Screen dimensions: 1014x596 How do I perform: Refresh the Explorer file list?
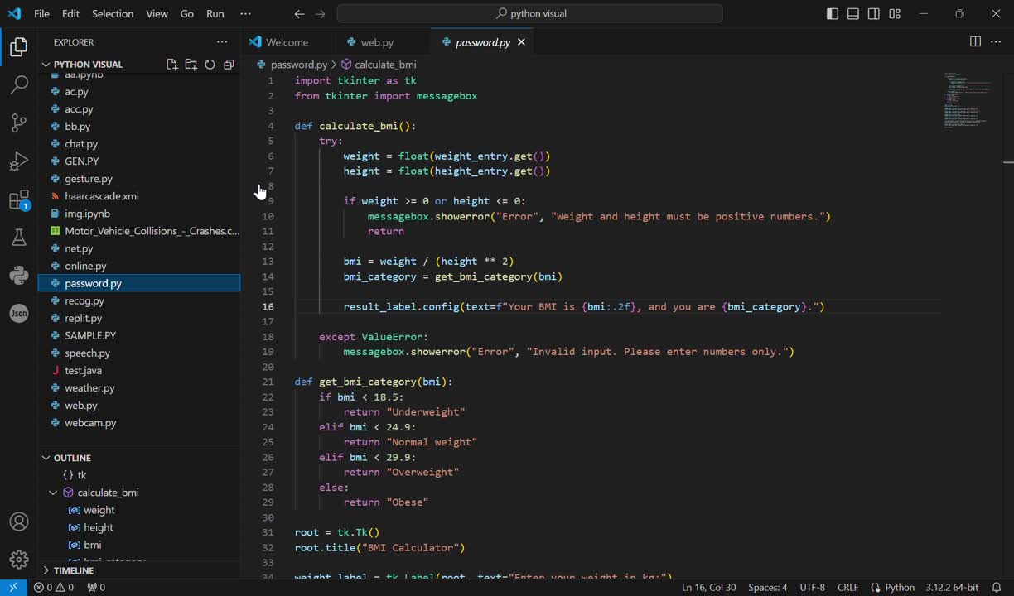(x=210, y=65)
